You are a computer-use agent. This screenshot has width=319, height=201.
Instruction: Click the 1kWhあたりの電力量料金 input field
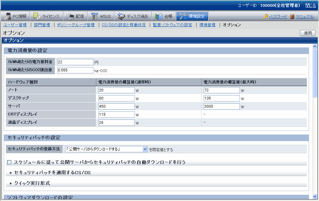[x=75, y=62]
